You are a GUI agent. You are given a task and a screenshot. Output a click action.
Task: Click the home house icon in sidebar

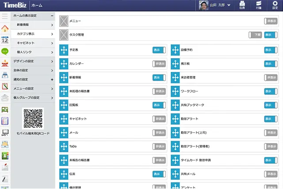pyautogui.click(x=5, y=28)
